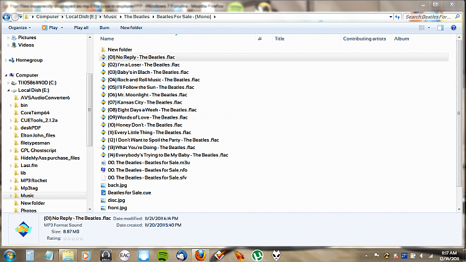Open Firefox from the taskbar

tap(200, 255)
